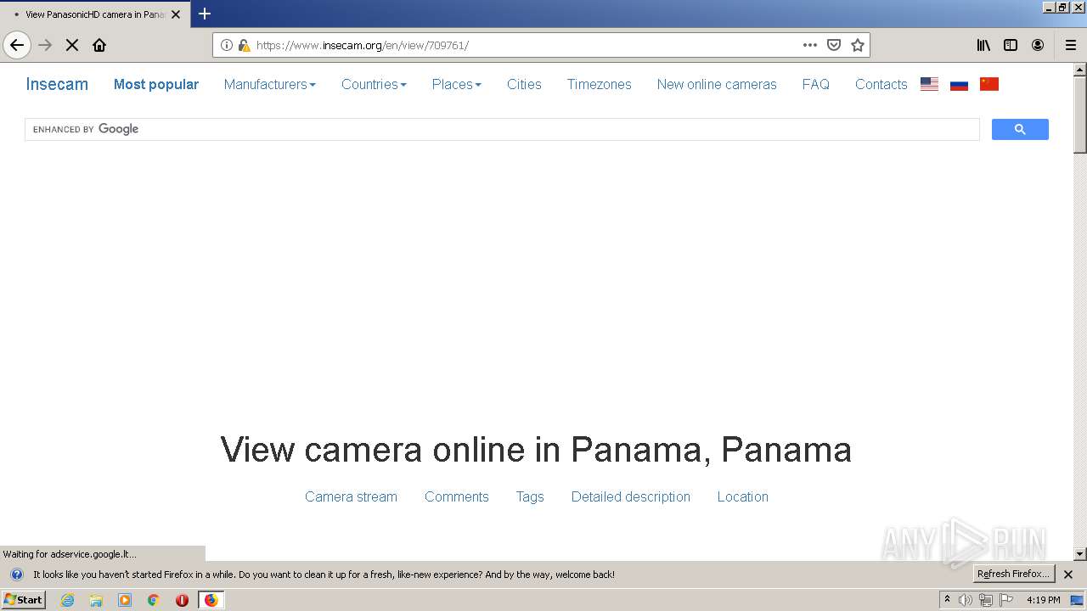Screen dimensions: 1087x611
Task: Click the page scrollbar up arrow
Action: tap(1080, 70)
